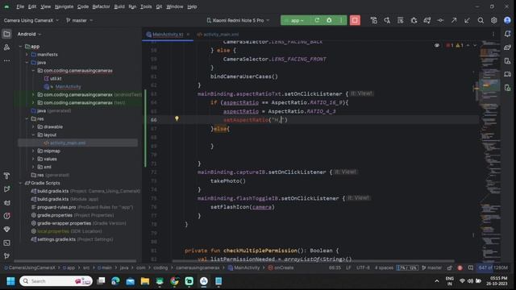Close the MainActivity.kt tab

pos(188,34)
